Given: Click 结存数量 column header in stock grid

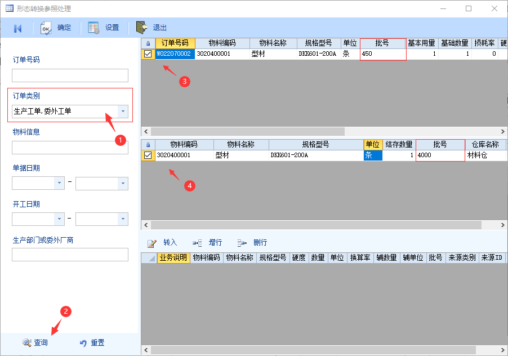Looking at the screenshot, I should [x=399, y=144].
